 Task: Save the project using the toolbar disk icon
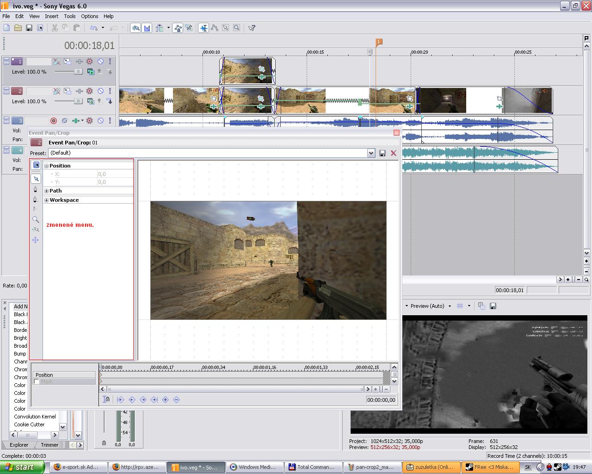(29, 28)
